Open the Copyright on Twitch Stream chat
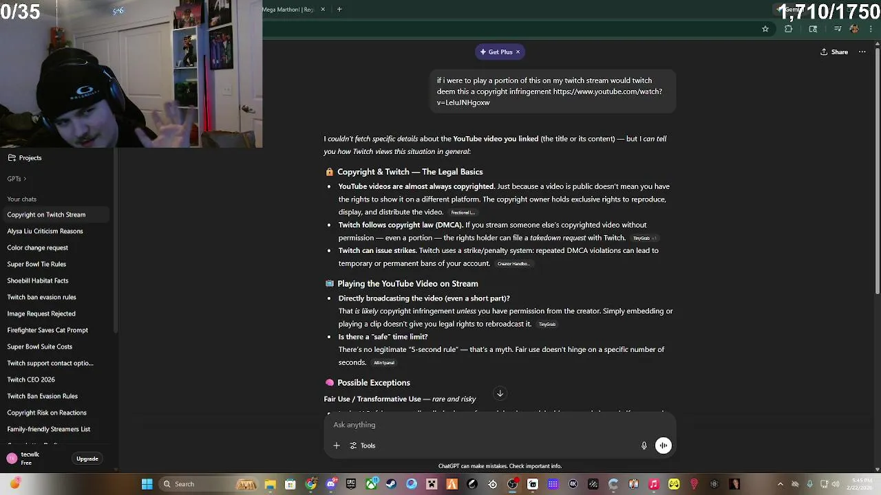Viewport: 881px width, 495px height. pyautogui.click(x=55, y=214)
